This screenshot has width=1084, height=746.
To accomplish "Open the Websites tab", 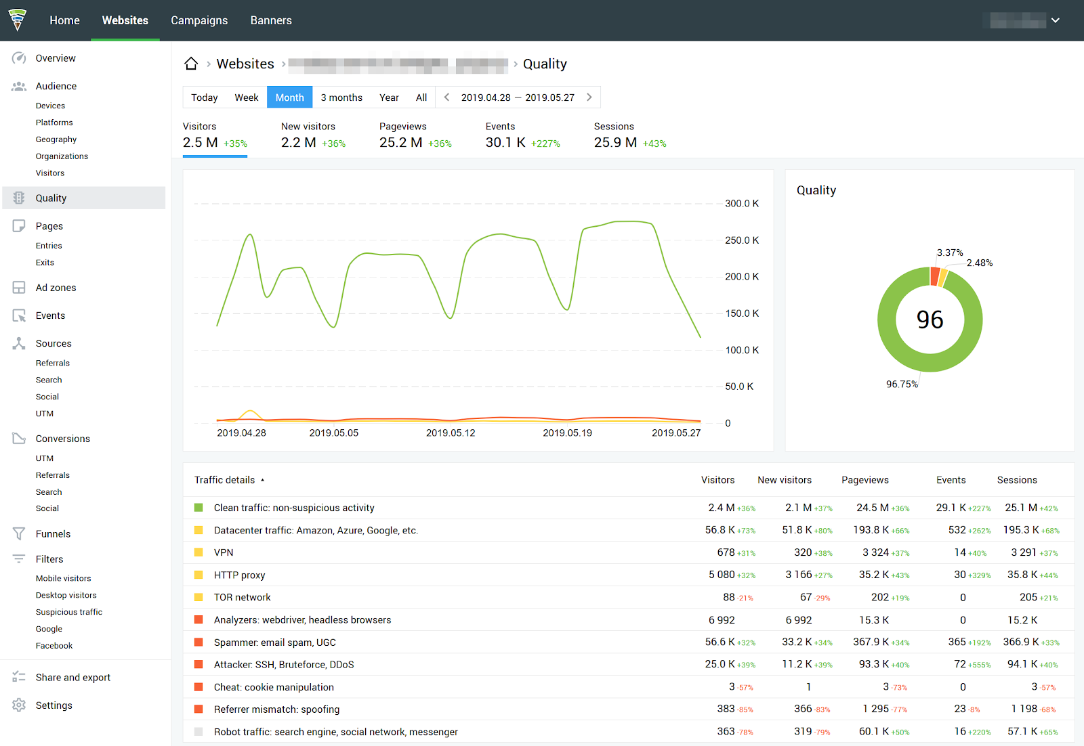I will coord(125,20).
